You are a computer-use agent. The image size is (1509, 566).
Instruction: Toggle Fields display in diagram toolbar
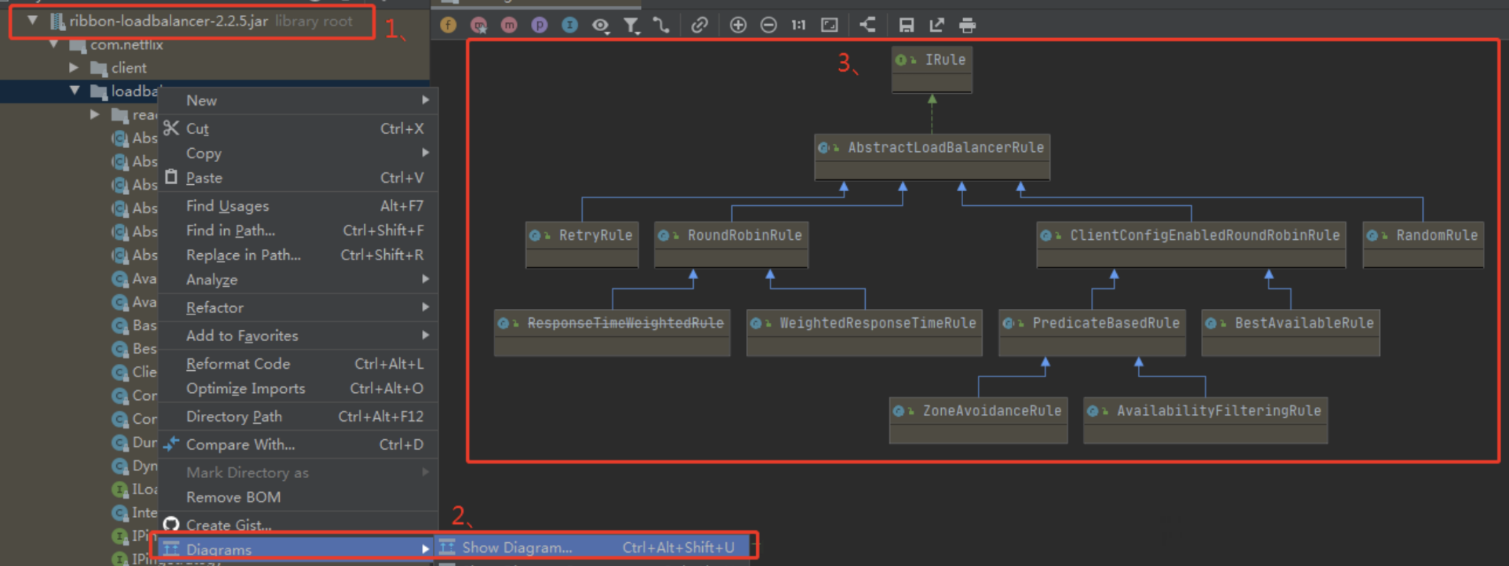(448, 25)
